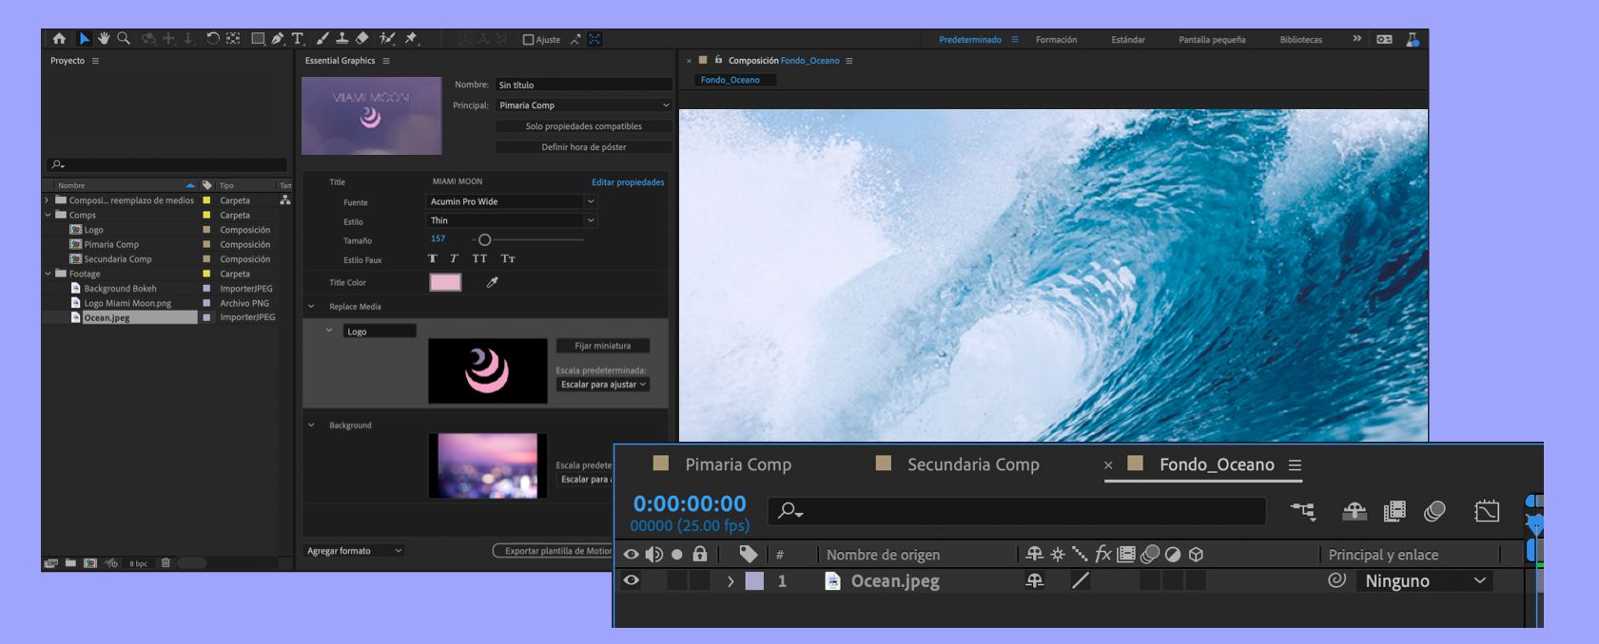Switch to Secundaria Comp timeline tab
This screenshot has height=644, width=1599.
[x=973, y=464]
